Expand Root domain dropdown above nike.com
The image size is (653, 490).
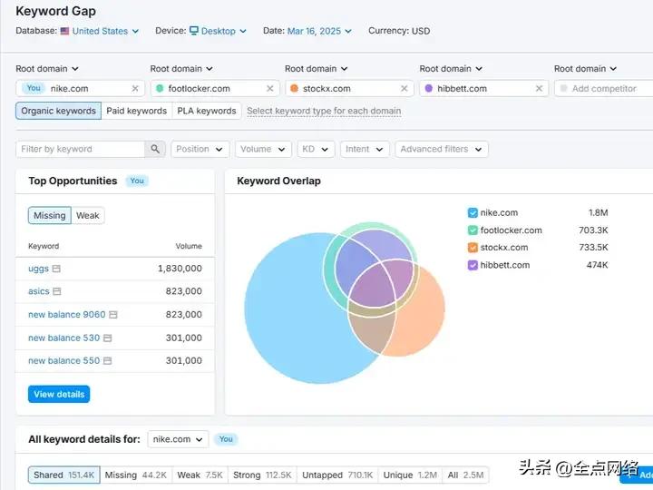[47, 69]
